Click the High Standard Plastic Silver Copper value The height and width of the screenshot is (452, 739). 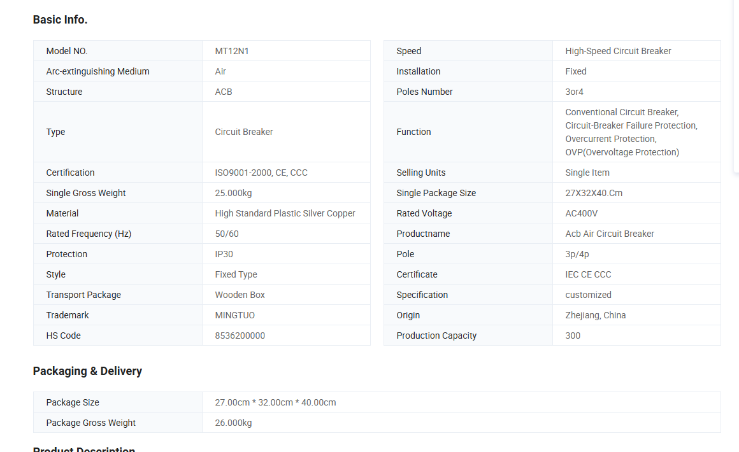(x=285, y=213)
